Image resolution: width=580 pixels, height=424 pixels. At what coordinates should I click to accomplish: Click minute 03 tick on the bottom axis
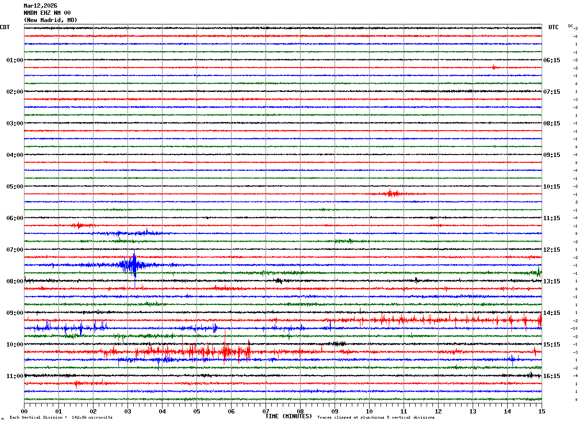[128, 411]
